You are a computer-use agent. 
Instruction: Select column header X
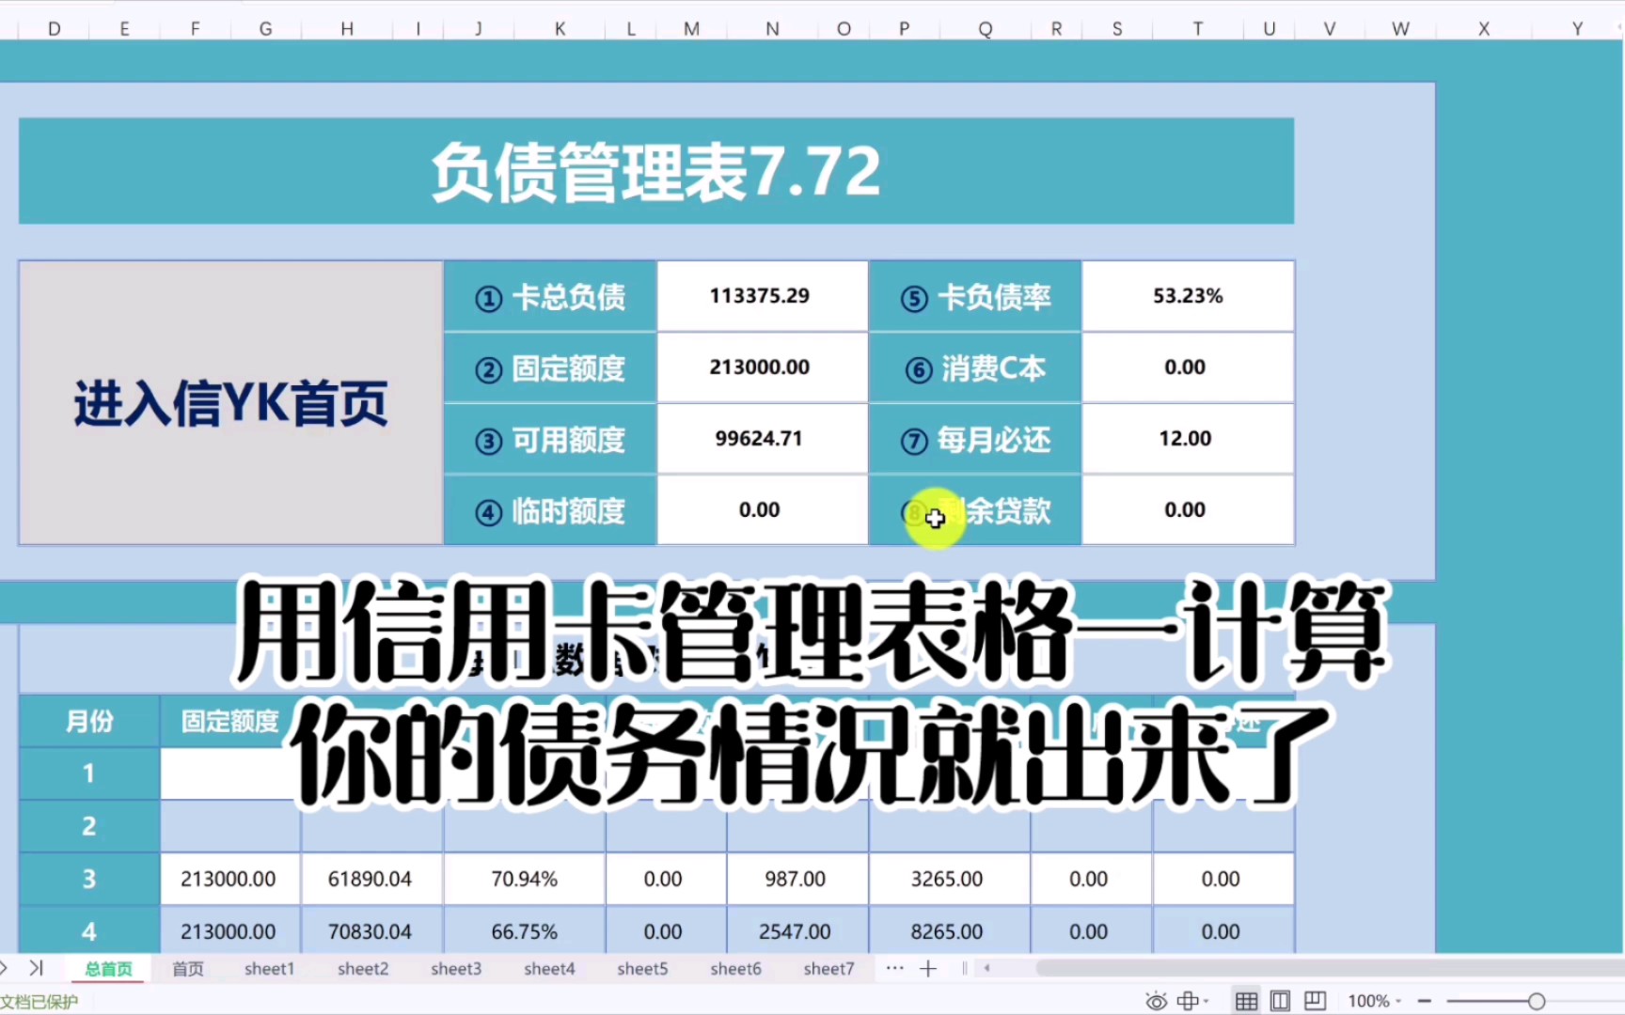tap(1483, 29)
